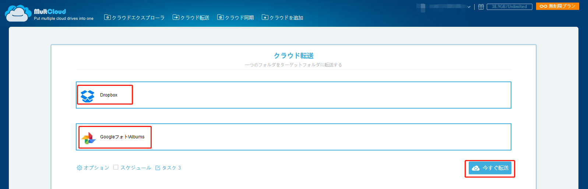Click the オプション gear icon

click(x=79, y=168)
